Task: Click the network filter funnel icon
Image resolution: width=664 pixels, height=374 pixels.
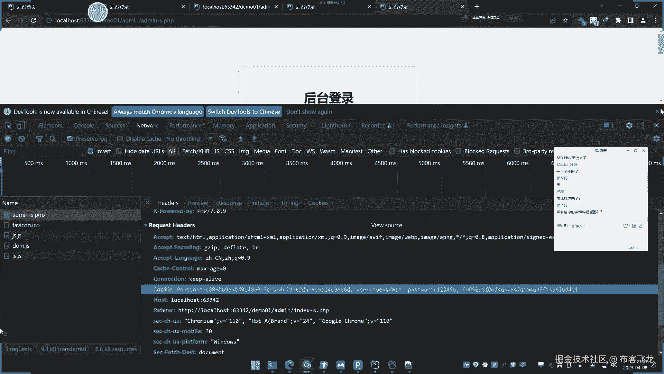Action: (39, 139)
